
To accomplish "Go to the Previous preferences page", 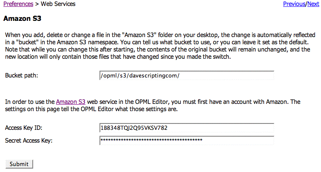I will pos(294,4).
